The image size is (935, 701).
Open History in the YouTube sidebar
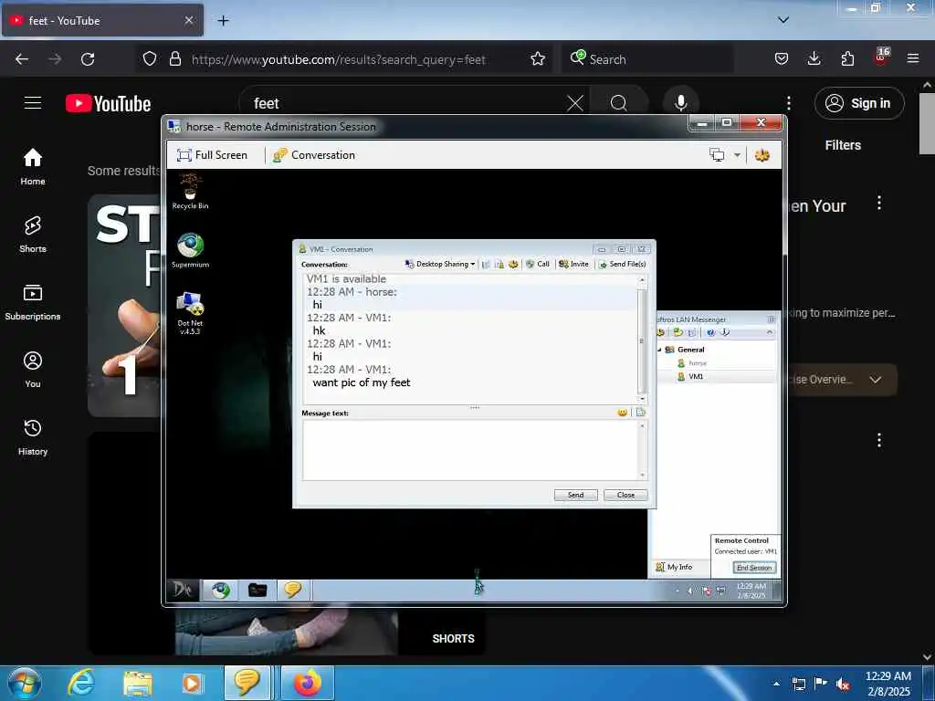click(33, 437)
